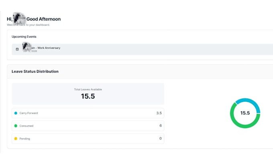Click the 'Total Leaves Available' caption
This screenshot has width=273, height=164.
pyautogui.click(x=88, y=89)
